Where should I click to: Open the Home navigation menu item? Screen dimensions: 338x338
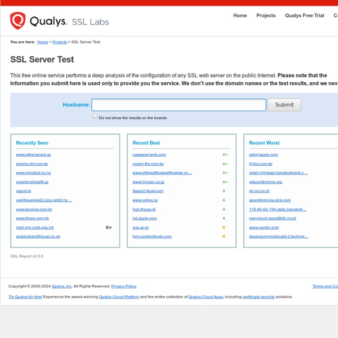tap(240, 16)
